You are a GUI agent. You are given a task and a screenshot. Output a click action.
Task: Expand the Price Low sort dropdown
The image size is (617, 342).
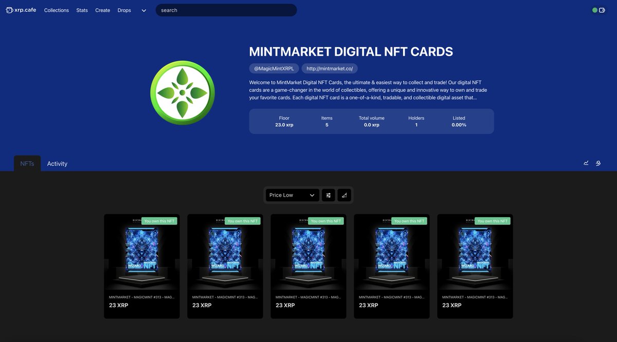click(x=293, y=195)
